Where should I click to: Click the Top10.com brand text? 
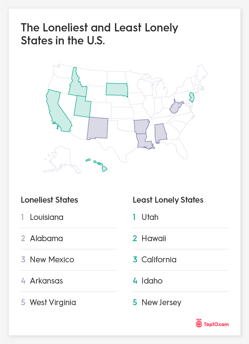[x=216, y=324]
